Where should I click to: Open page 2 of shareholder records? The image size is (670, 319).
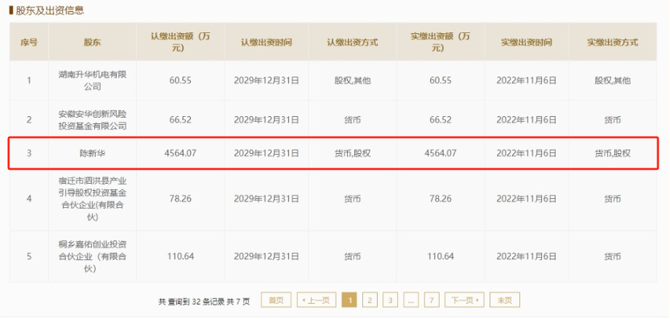[370, 300]
